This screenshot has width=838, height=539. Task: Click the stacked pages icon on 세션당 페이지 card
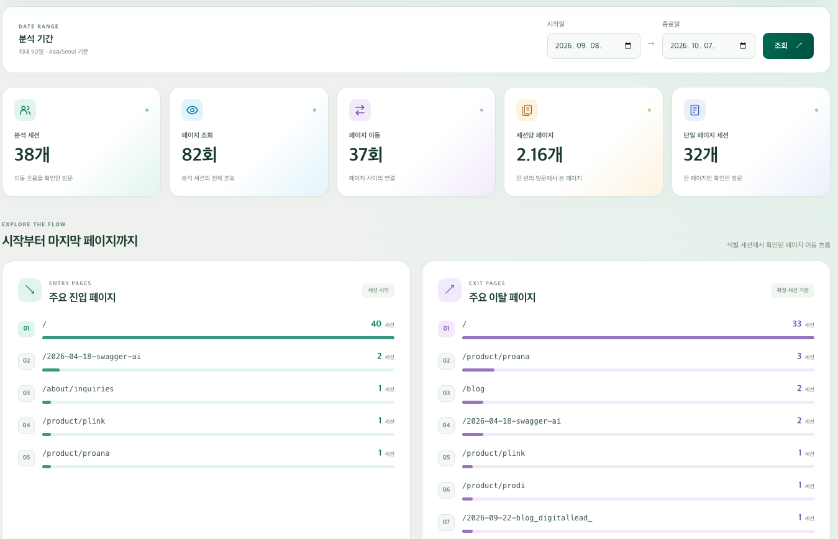click(x=527, y=110)
